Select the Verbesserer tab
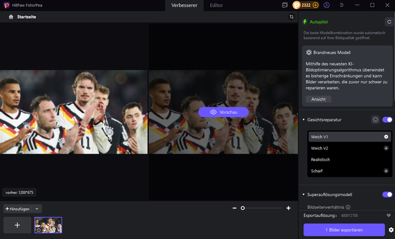 point(184,5)
